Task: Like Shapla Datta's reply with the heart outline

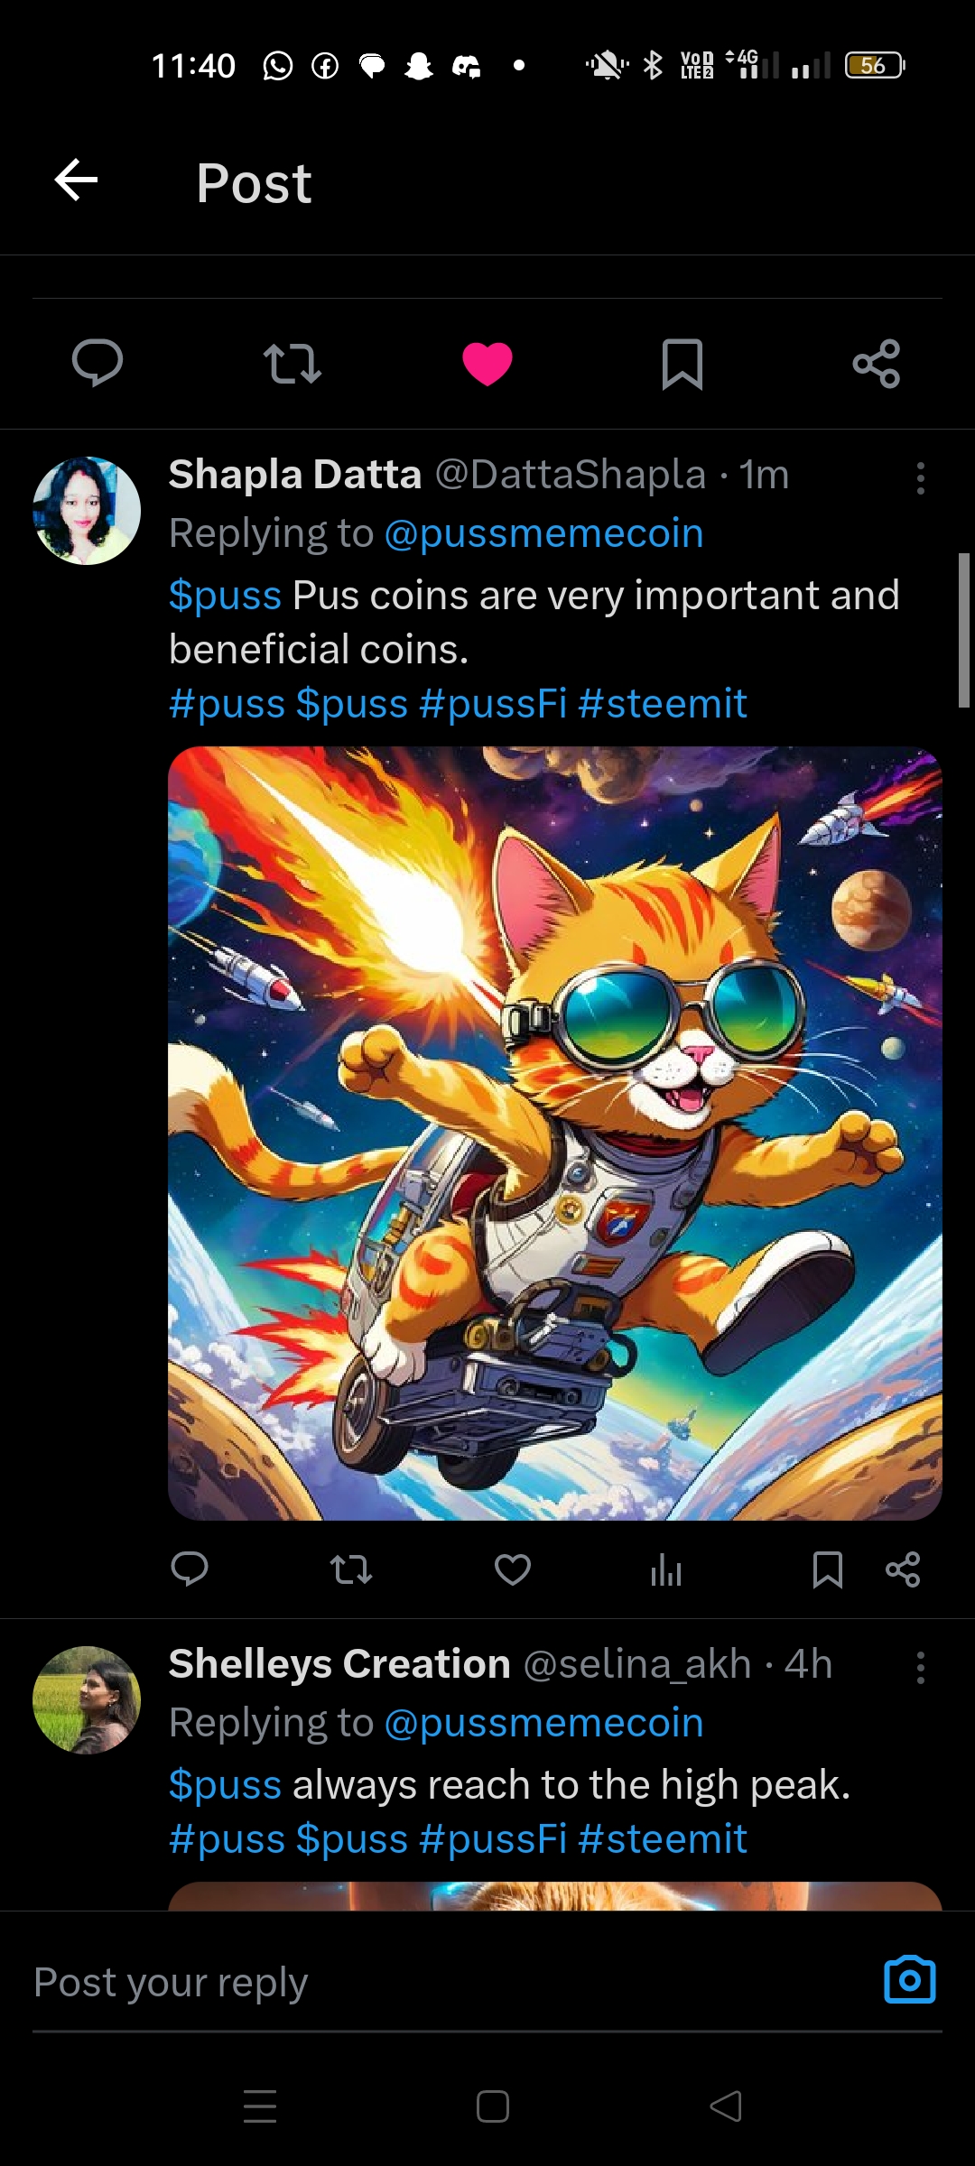Action: [513, 1570]
